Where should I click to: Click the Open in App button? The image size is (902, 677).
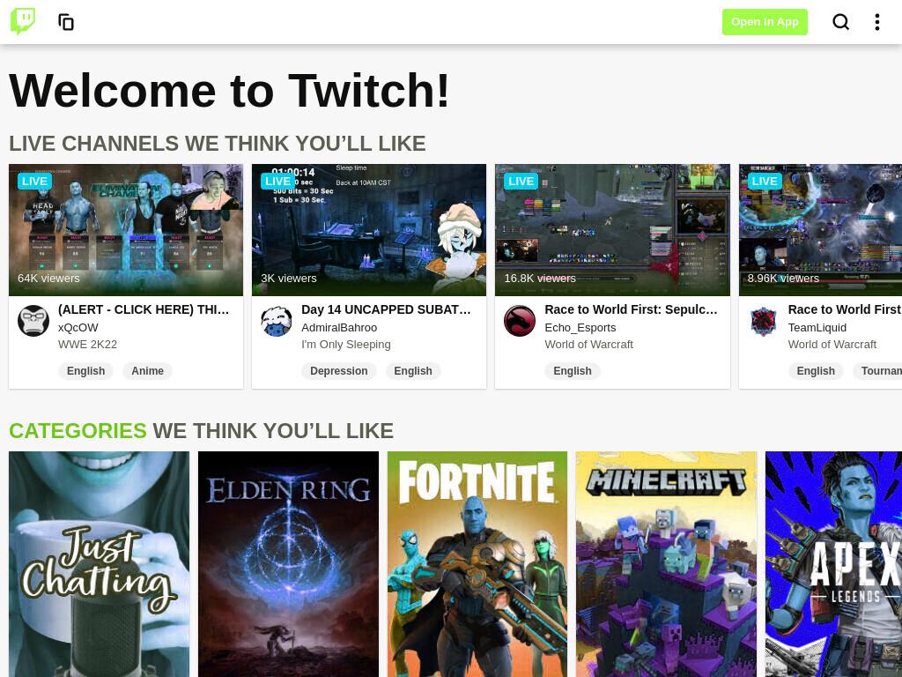765,22
